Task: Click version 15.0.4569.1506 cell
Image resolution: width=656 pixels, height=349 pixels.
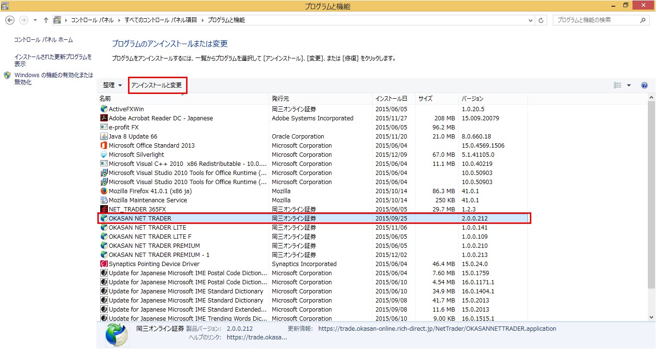Action: pos(483,146)
